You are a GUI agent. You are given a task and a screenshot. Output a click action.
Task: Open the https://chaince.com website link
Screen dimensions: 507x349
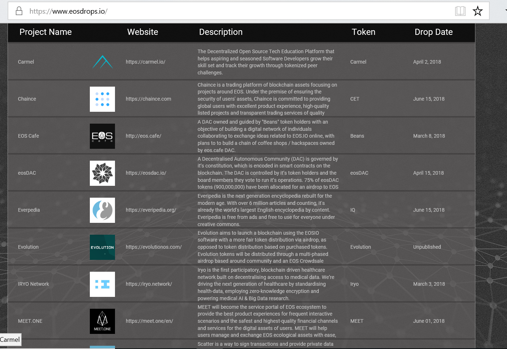[148, 99]
